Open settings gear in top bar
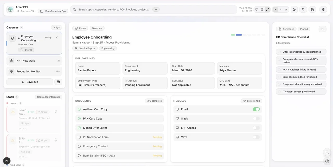The image size is (333, 167). (323, 10)
